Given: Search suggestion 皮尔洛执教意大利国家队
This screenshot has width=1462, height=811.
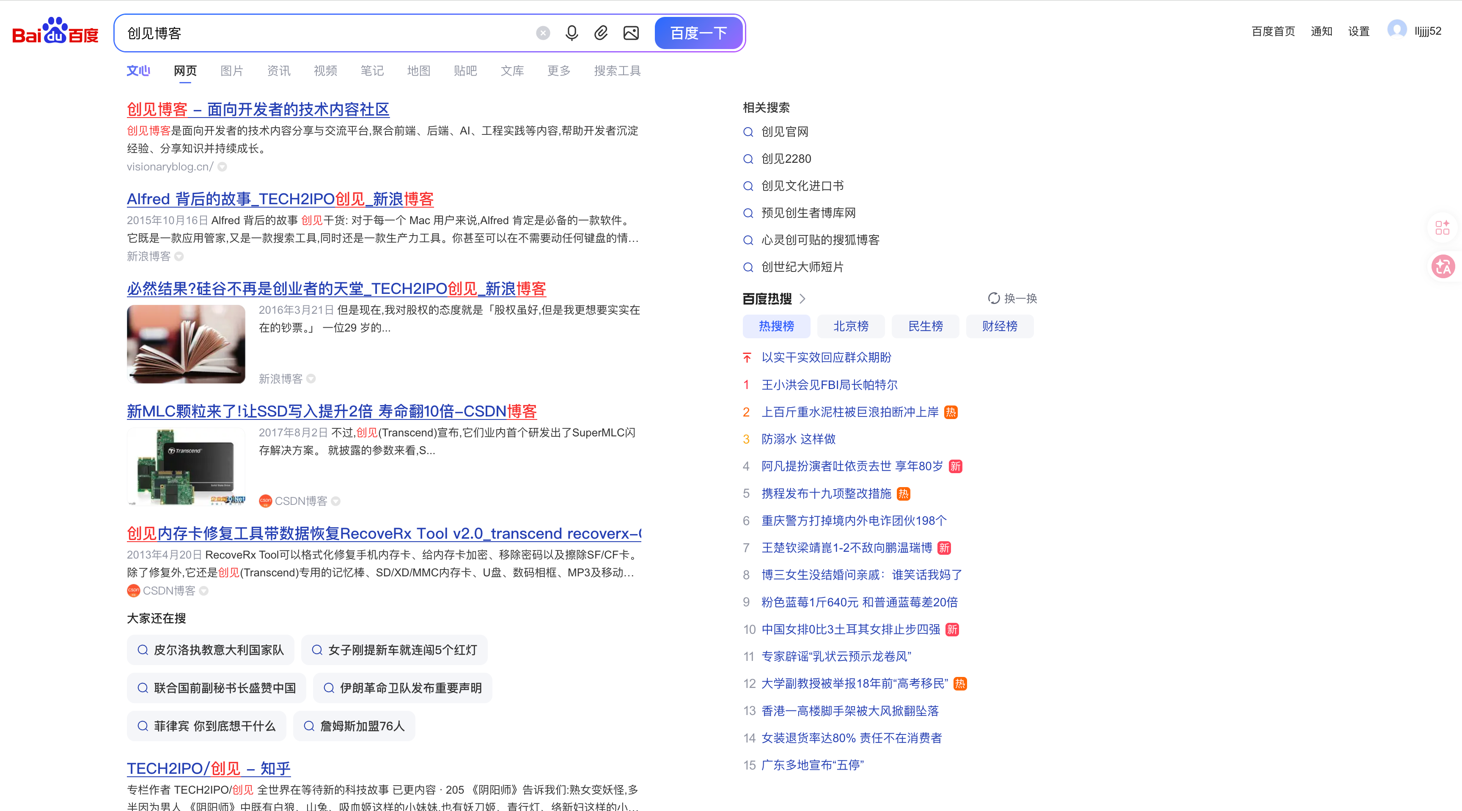Looking at the screenshot, I should point(211,650).
